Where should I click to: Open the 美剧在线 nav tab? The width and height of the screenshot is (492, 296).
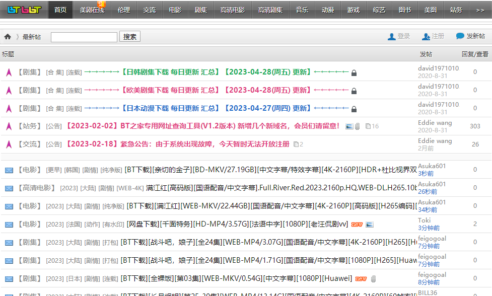pos(92,10)
